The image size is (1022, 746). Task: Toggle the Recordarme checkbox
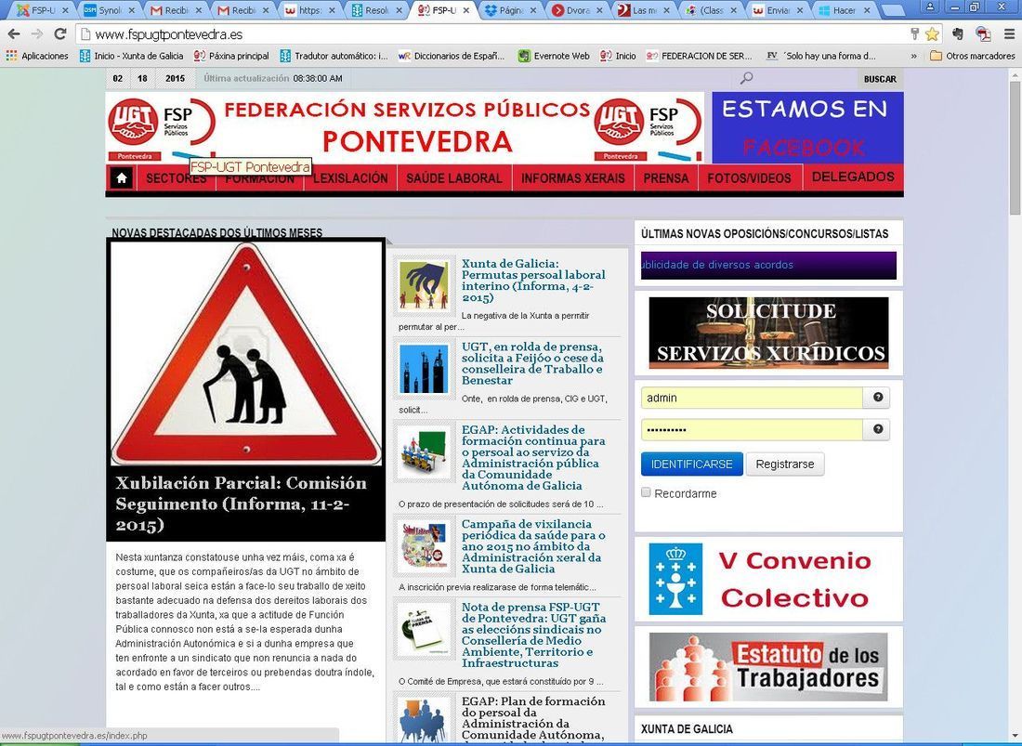[646, 492]
